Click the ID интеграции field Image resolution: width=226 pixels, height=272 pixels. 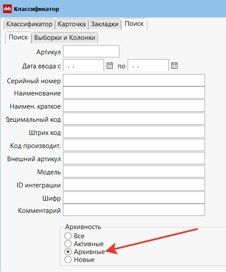click(134, 184)
